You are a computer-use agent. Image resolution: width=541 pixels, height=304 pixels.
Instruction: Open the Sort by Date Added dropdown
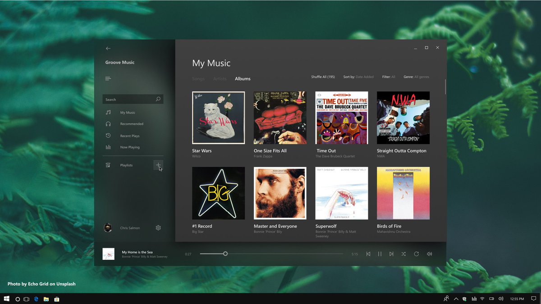[358, 77]
